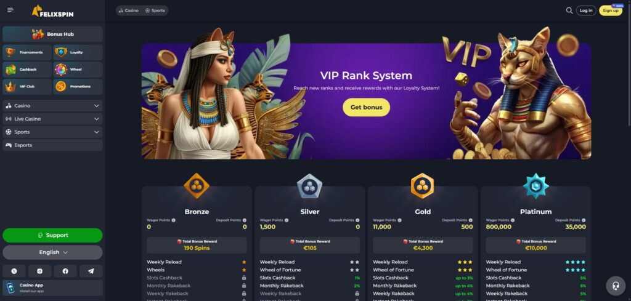Expand the Casino sidebar section
Viewport: 631px width, 301px height.
click(52, 106)
